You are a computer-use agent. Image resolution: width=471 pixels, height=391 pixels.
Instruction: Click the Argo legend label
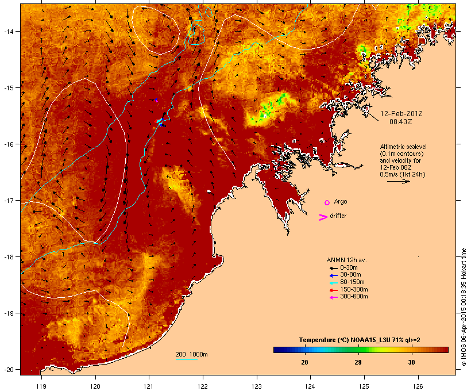click(x=341, y=201)
